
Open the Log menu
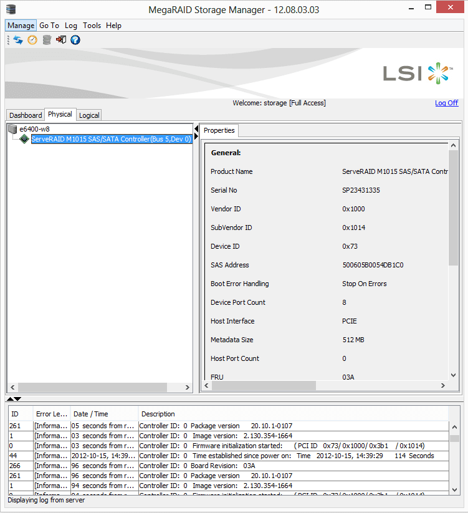click(x=71, y=26)
